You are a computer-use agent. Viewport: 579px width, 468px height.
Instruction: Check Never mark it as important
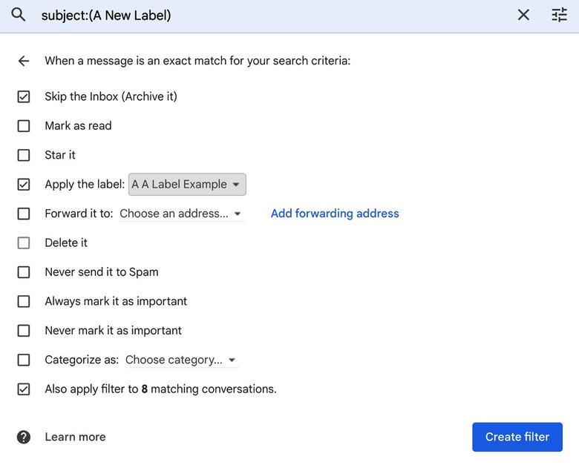click(24, 330)
